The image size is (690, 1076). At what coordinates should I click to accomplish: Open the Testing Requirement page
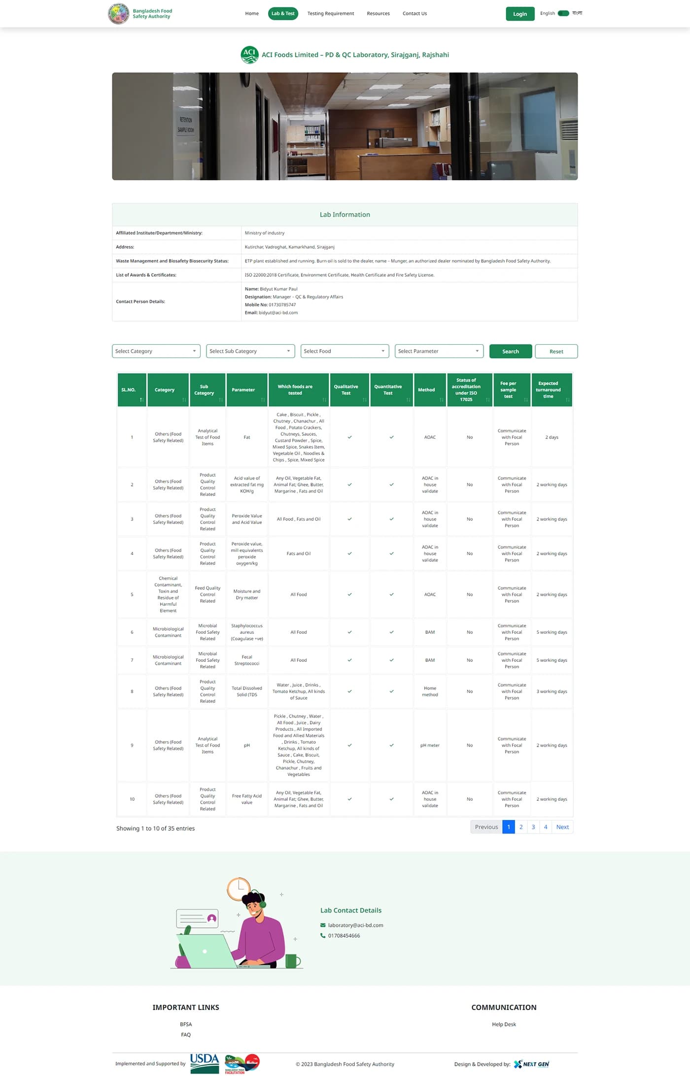(331, 13)
